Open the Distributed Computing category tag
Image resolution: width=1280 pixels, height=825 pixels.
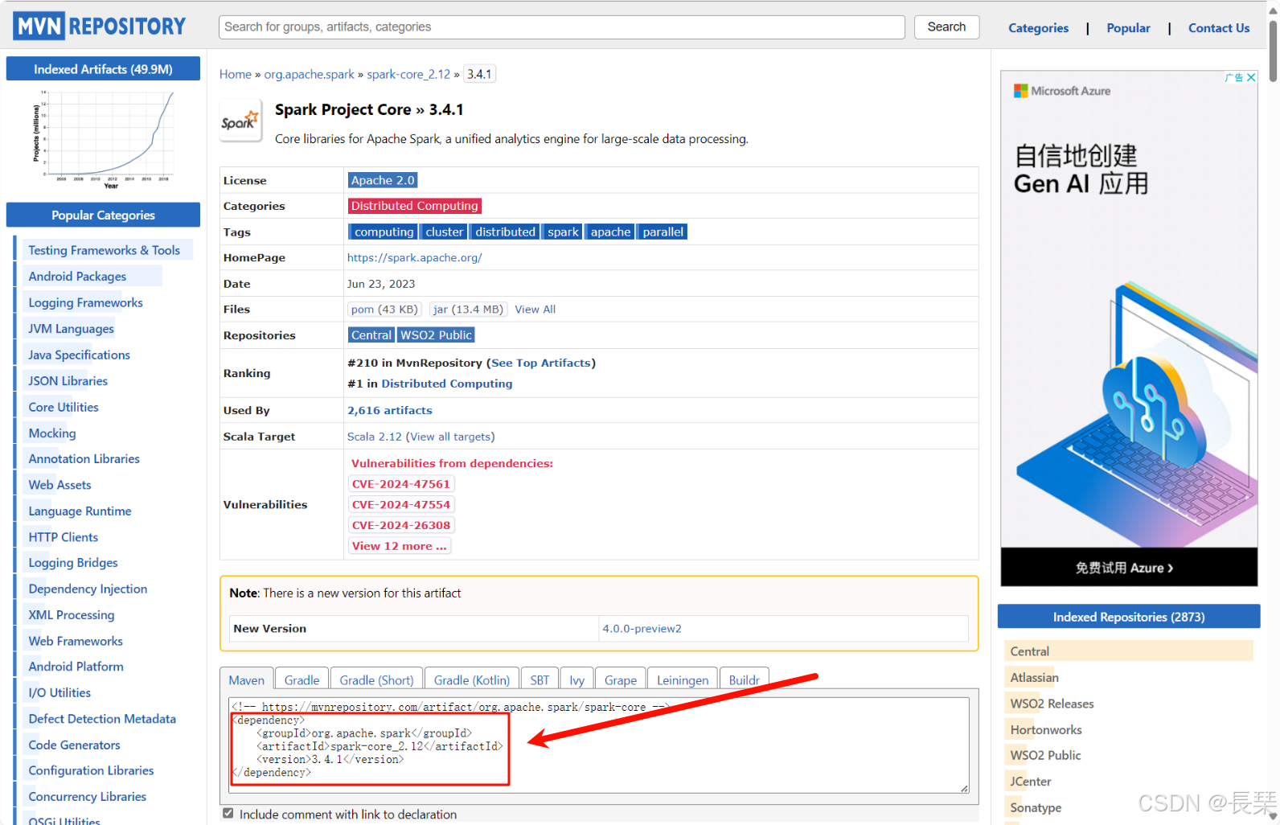point(414,206)
